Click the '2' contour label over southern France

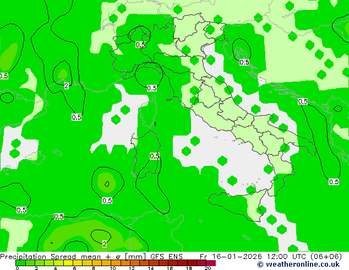(x=66, y=85)
